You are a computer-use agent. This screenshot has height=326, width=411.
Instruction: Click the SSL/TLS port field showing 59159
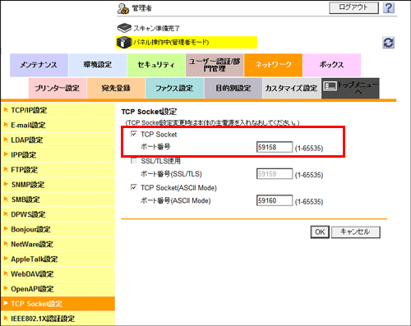click(x=275, y=174)
